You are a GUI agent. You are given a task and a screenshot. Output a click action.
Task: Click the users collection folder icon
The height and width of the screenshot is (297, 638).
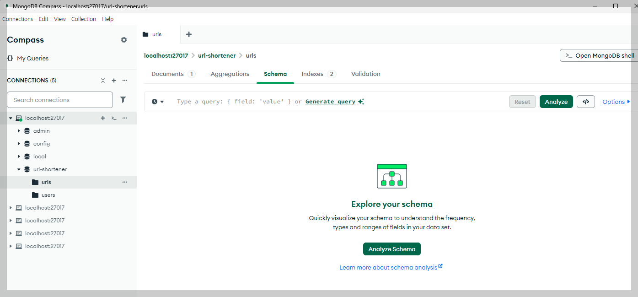[x=35, y=195]
